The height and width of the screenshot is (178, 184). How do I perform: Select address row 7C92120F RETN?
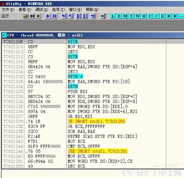coord(84,42)
